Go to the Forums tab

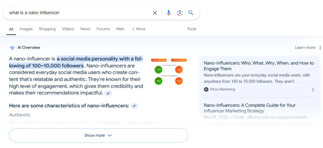coord(103,29)
